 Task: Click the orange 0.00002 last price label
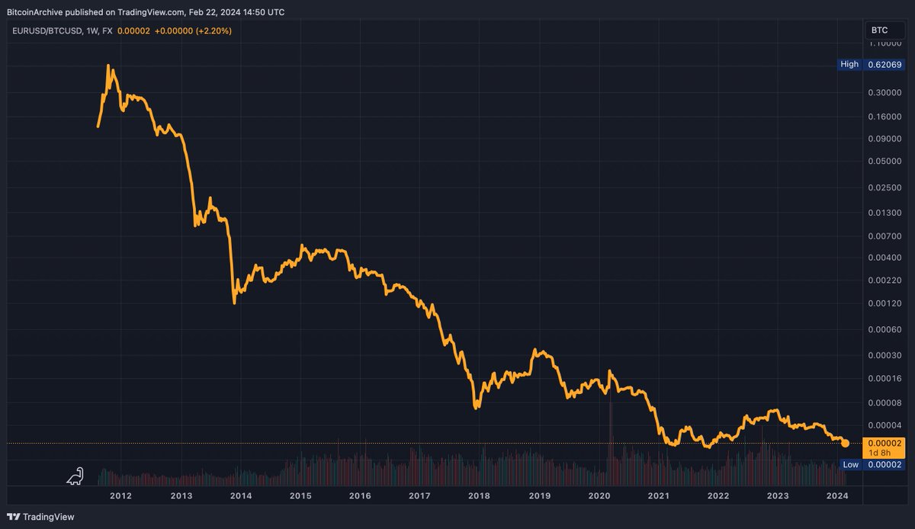coord(883,441)
